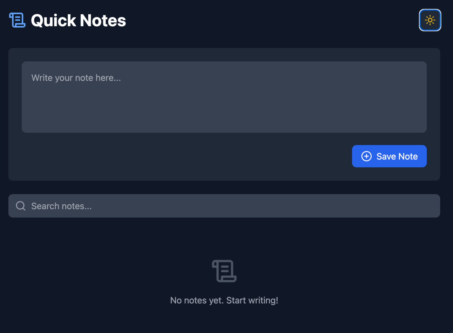Click the "Save Note" label text

coord(397,156)
